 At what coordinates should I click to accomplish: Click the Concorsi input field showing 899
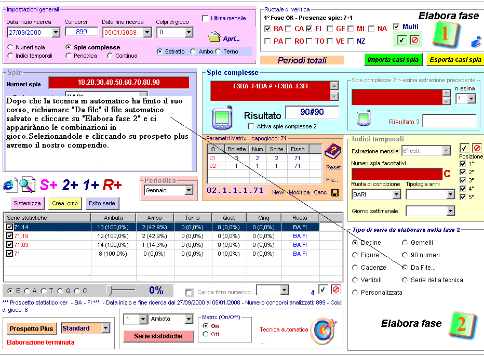coord(82,32)
